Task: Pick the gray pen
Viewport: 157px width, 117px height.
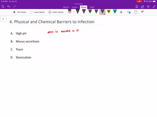Action: (x=96, y=11)
